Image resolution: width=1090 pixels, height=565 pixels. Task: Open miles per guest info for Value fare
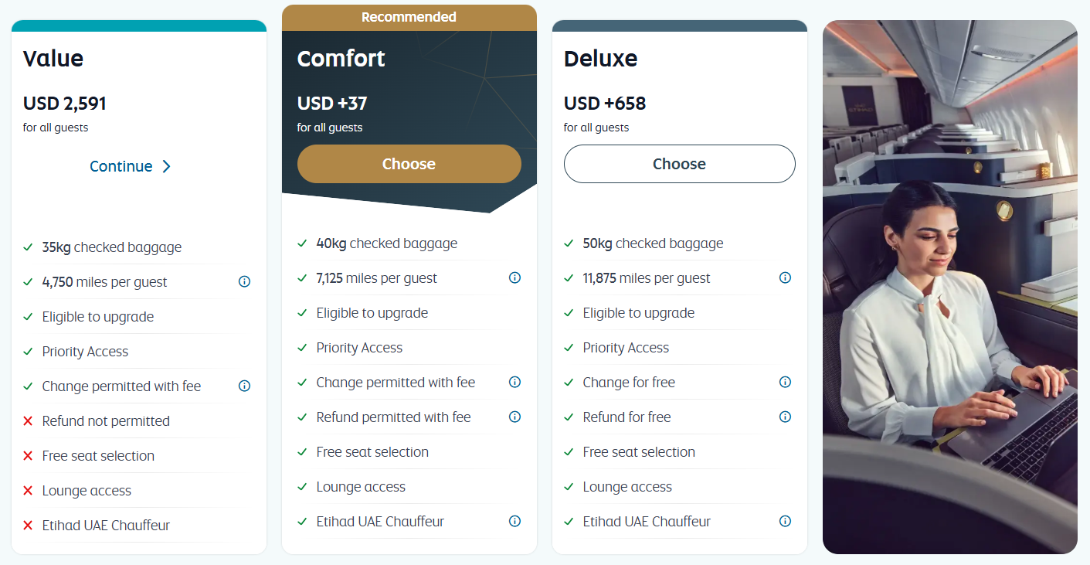(x=244, y=281)
